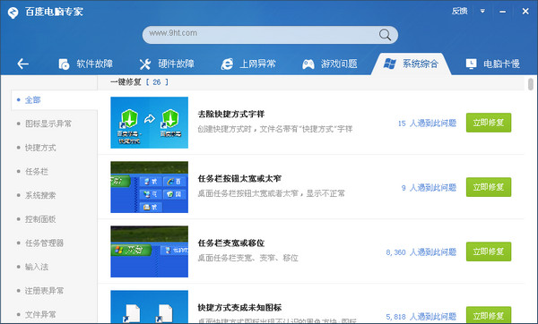Select the 系统综合 tab
Image resolution: width=538 pixels, height=324 pixels.
[x=411, y=64]
